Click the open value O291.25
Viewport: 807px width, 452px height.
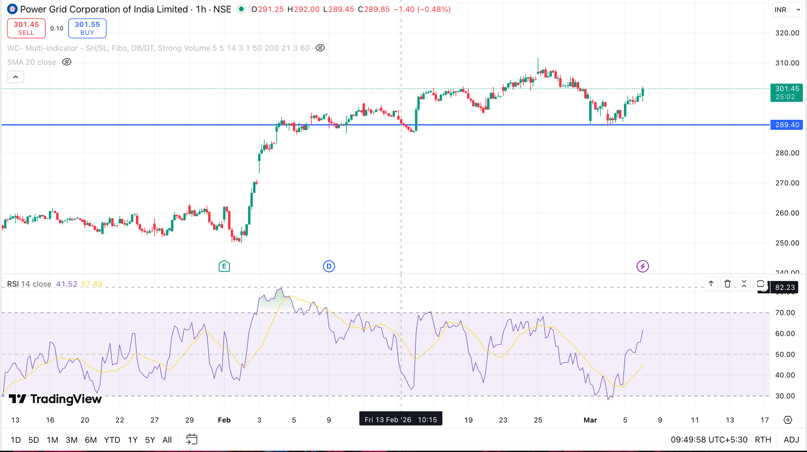coord(267,9)
